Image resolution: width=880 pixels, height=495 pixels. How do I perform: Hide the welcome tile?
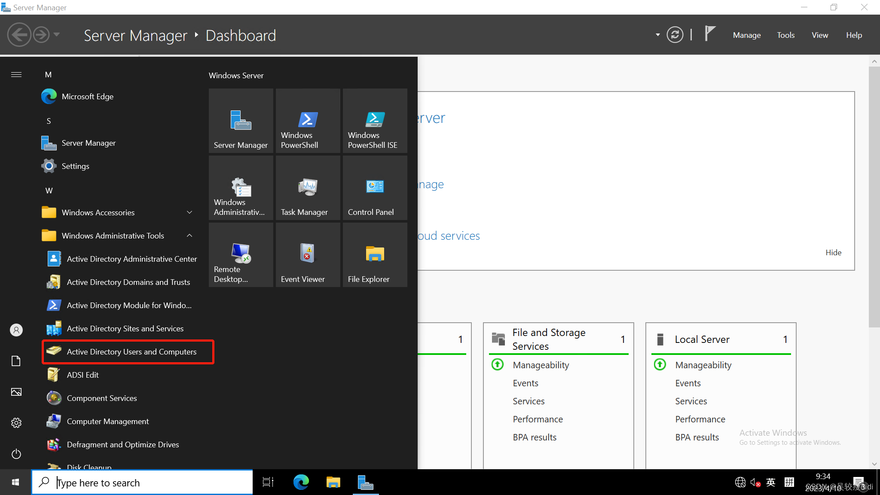(x=833, y=252)
